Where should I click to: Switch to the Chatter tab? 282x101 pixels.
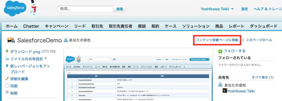pos(31,26)
